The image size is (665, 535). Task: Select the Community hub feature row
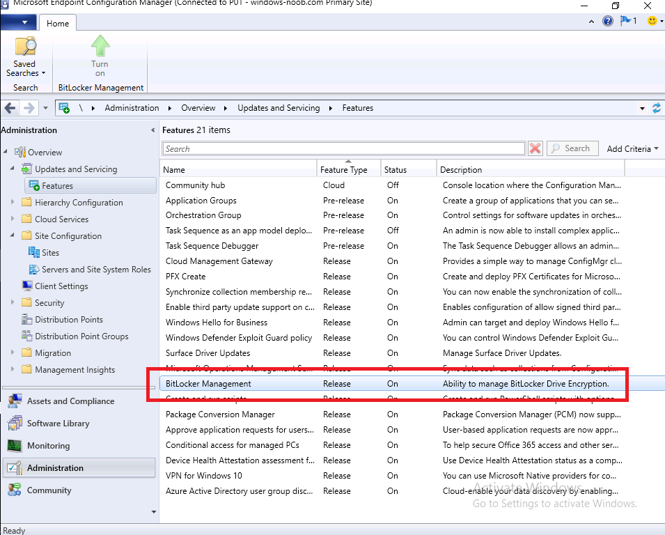click(412, 185)
